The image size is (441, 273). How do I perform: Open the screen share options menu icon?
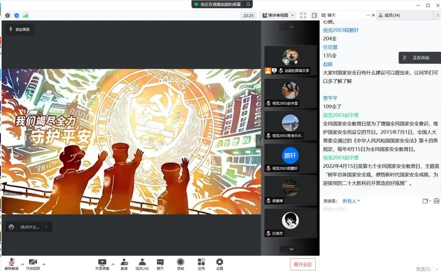click(248, 4)
